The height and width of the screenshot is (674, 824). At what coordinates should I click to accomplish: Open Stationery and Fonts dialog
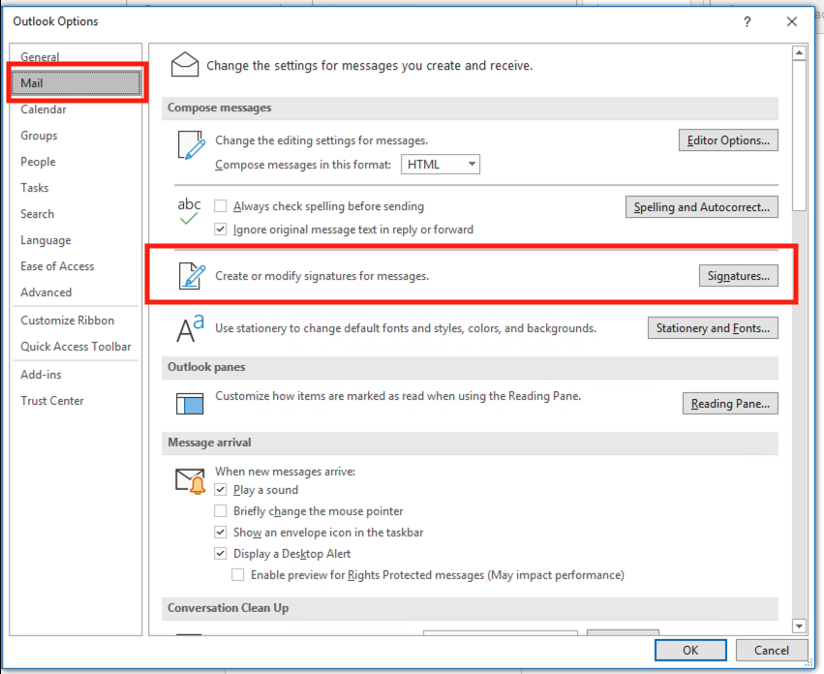[713, 328]
